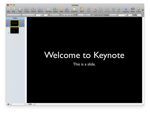The height and width of the screenshot is (113, 150).
Task: Select slide 1 thumbnail
Action: (x=14, y=23)
